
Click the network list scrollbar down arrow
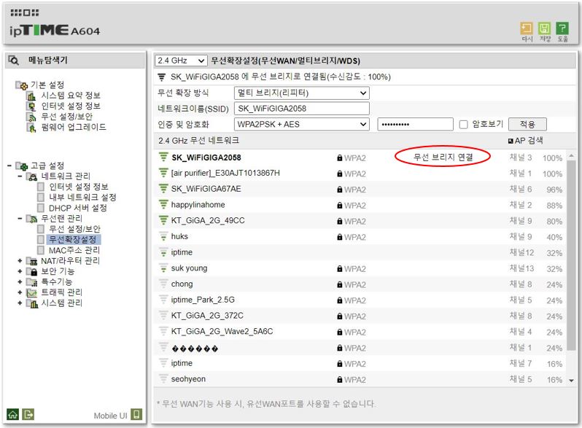(571, 381)
